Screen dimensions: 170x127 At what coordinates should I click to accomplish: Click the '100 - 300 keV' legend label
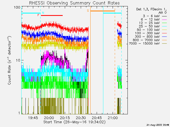pyautogui.click(x=147, y=33)
